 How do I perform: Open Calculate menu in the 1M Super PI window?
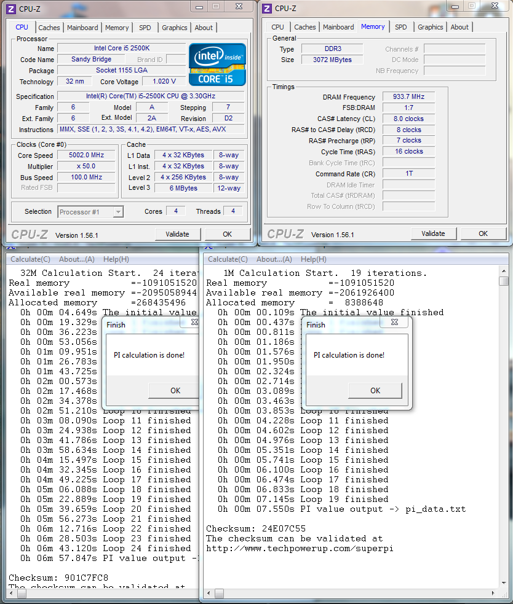(228, 259)
